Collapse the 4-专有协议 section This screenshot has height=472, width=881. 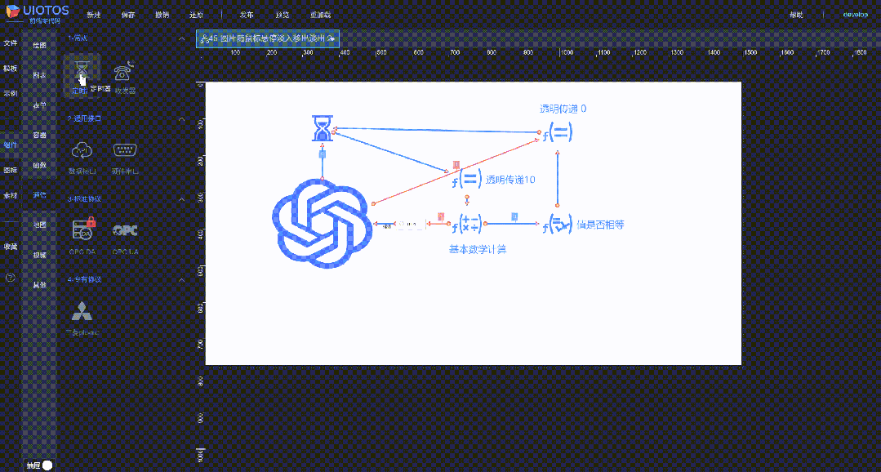tap(181, 279)
